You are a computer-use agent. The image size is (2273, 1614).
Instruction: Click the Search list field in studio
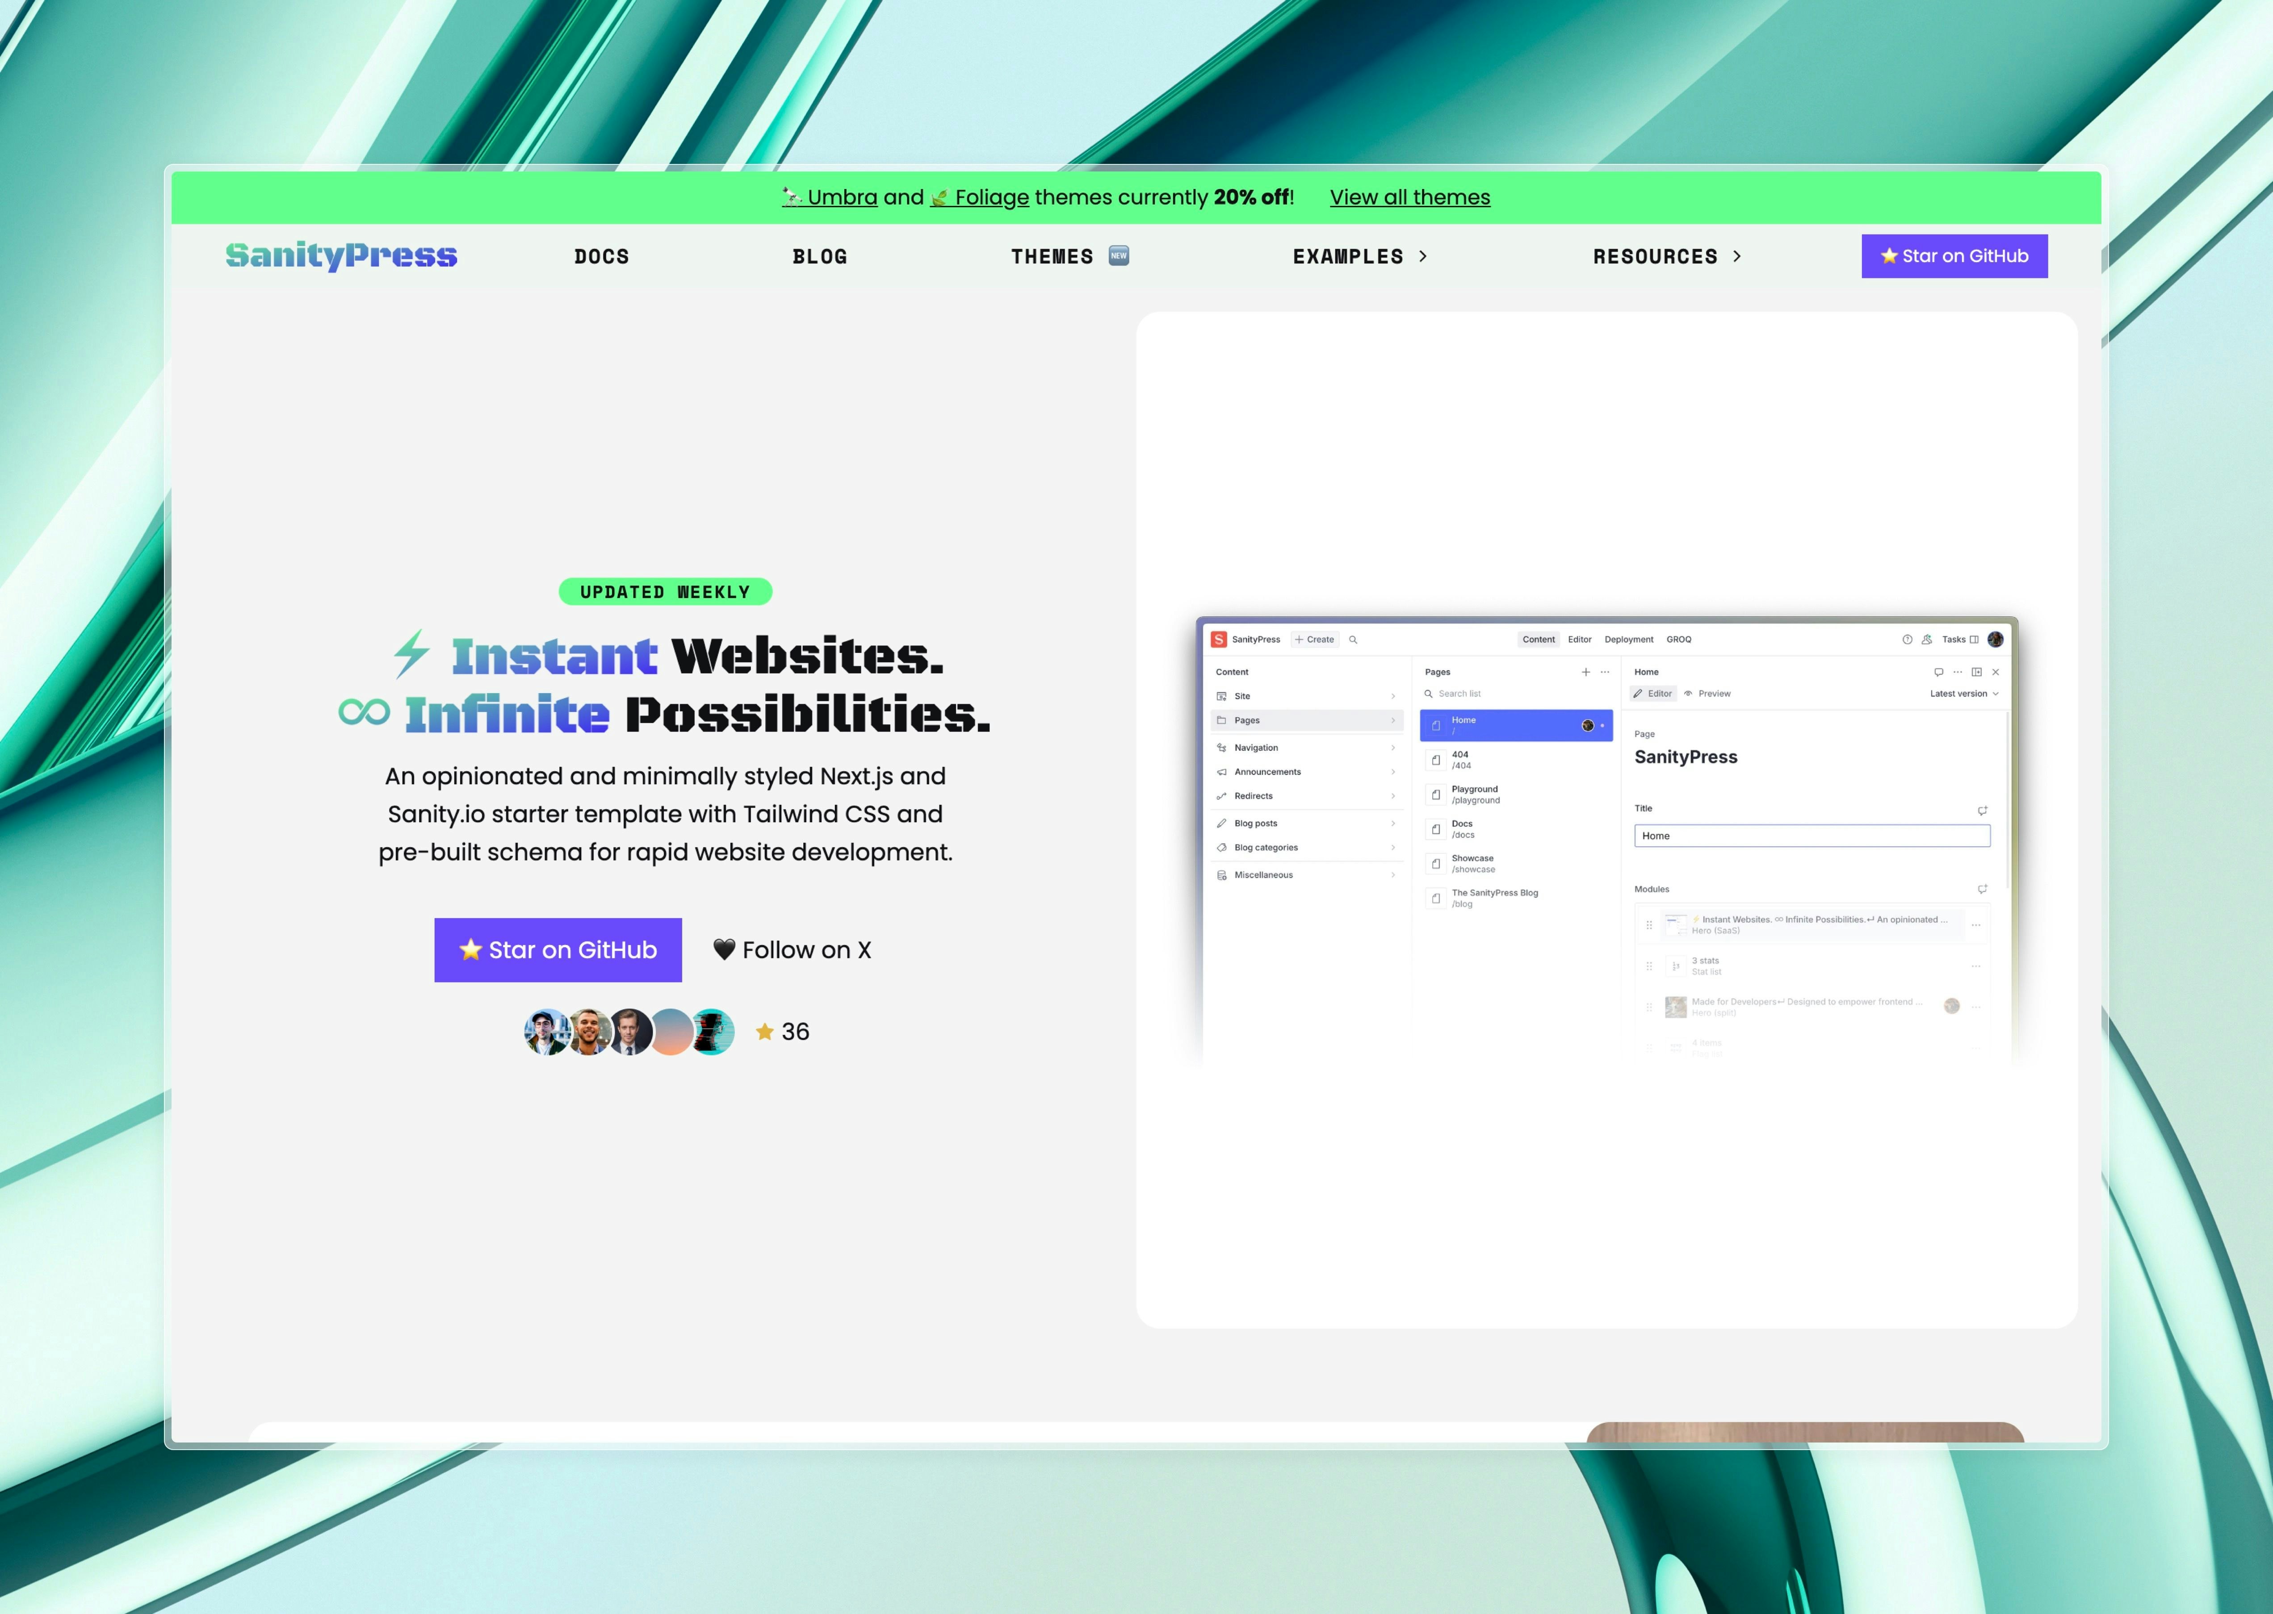tap(1517, 694)
